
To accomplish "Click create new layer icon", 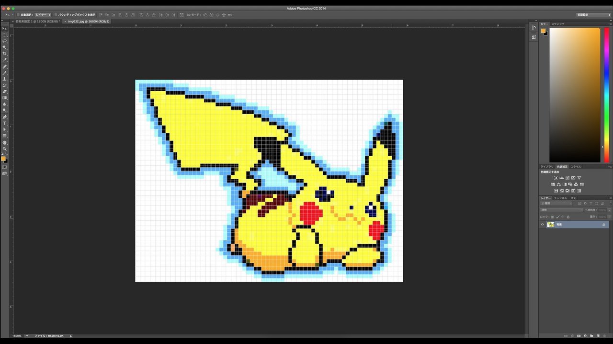I will tap(598, 336).
